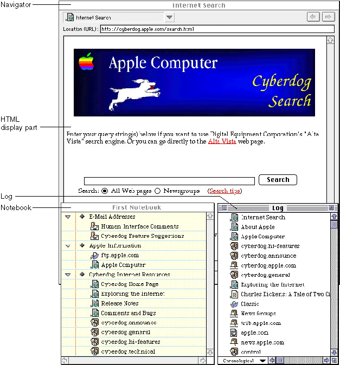The width and height of the screenshot is (340, 365).
Task: Click Release Notes web page icon
Action: tap(94, 303)
